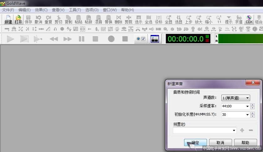Toggle the control properties radio/checkbox button
Screen dimensions: 263x152
click(141, 39)
